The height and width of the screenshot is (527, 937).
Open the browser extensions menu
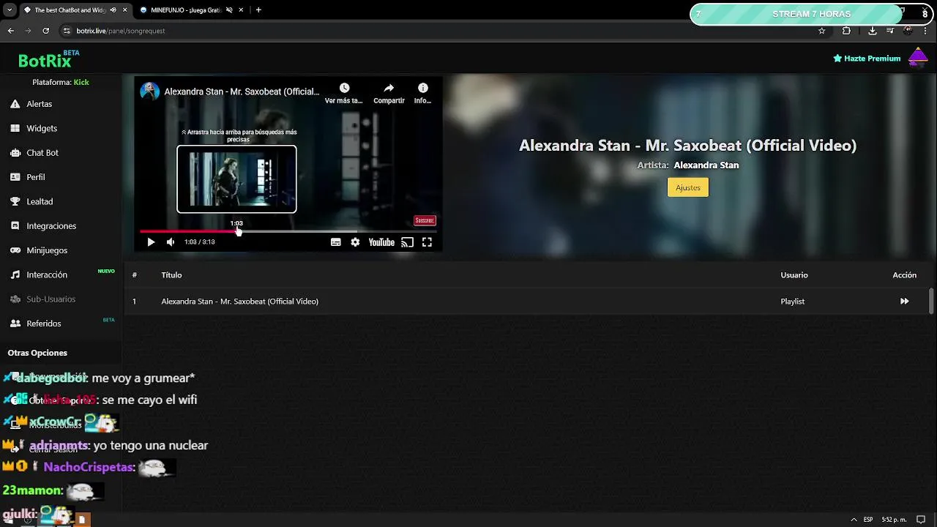click(x=846, y=31)
